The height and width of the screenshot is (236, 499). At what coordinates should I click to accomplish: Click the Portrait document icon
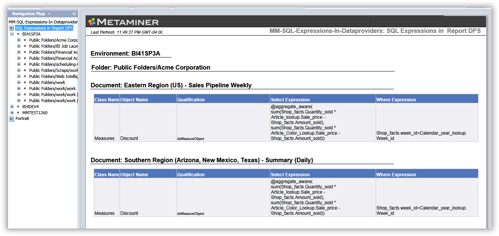pyautogui.click(x=11, y=118)
